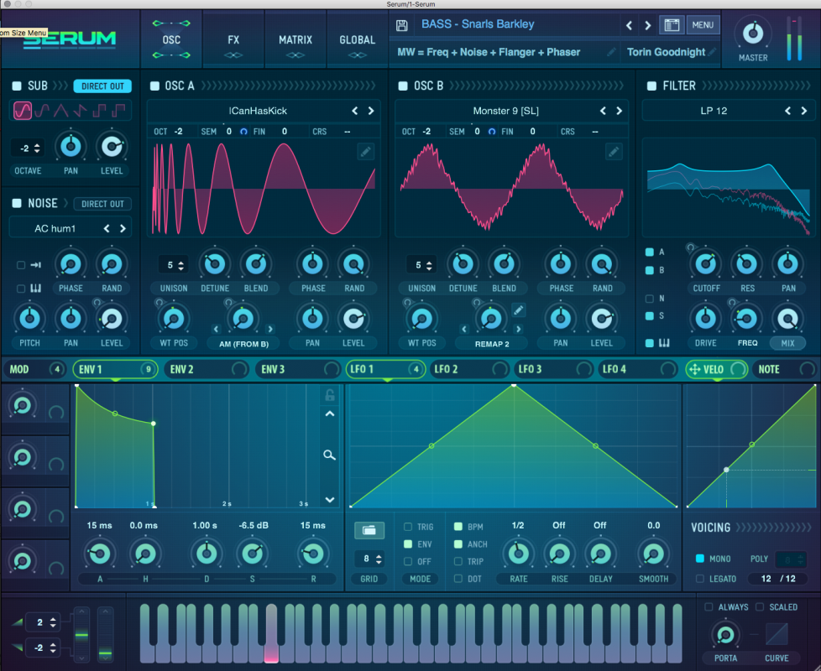
Task: Edit the preset description with pencil icon
Action: tap(611, 52)
